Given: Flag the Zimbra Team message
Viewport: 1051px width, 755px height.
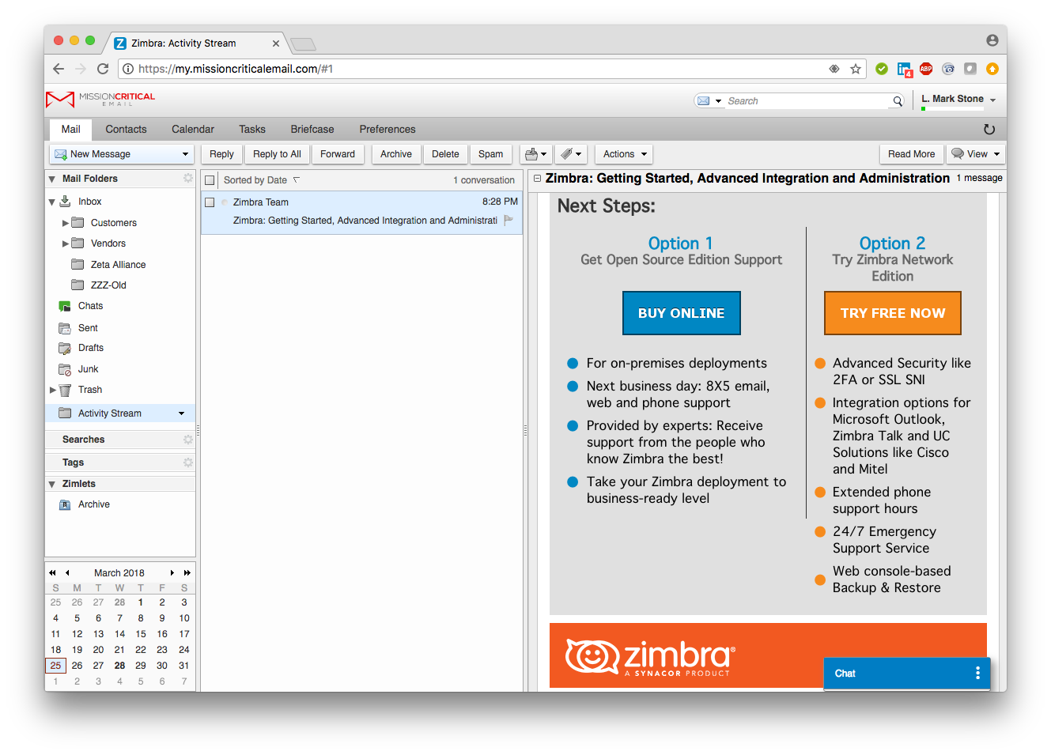Looking at the screenshot, I should 508,221.
